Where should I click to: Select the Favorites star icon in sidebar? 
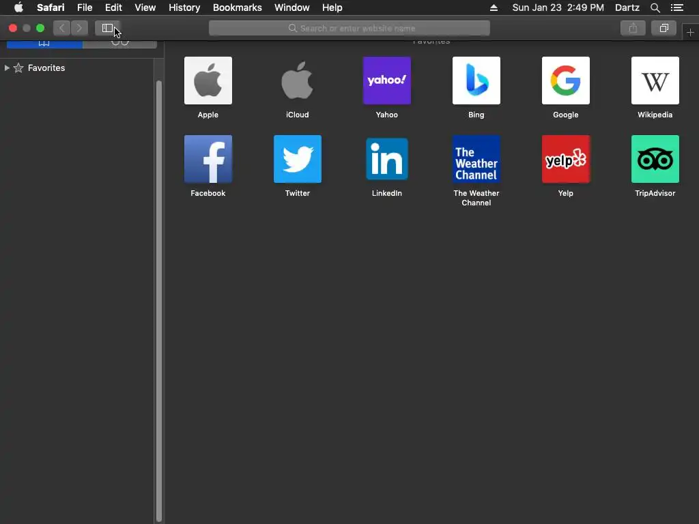[18, 68]
